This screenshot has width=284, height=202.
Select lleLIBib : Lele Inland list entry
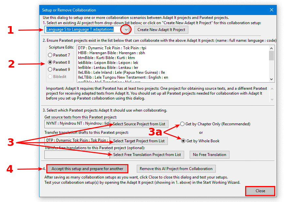[121, 72]
